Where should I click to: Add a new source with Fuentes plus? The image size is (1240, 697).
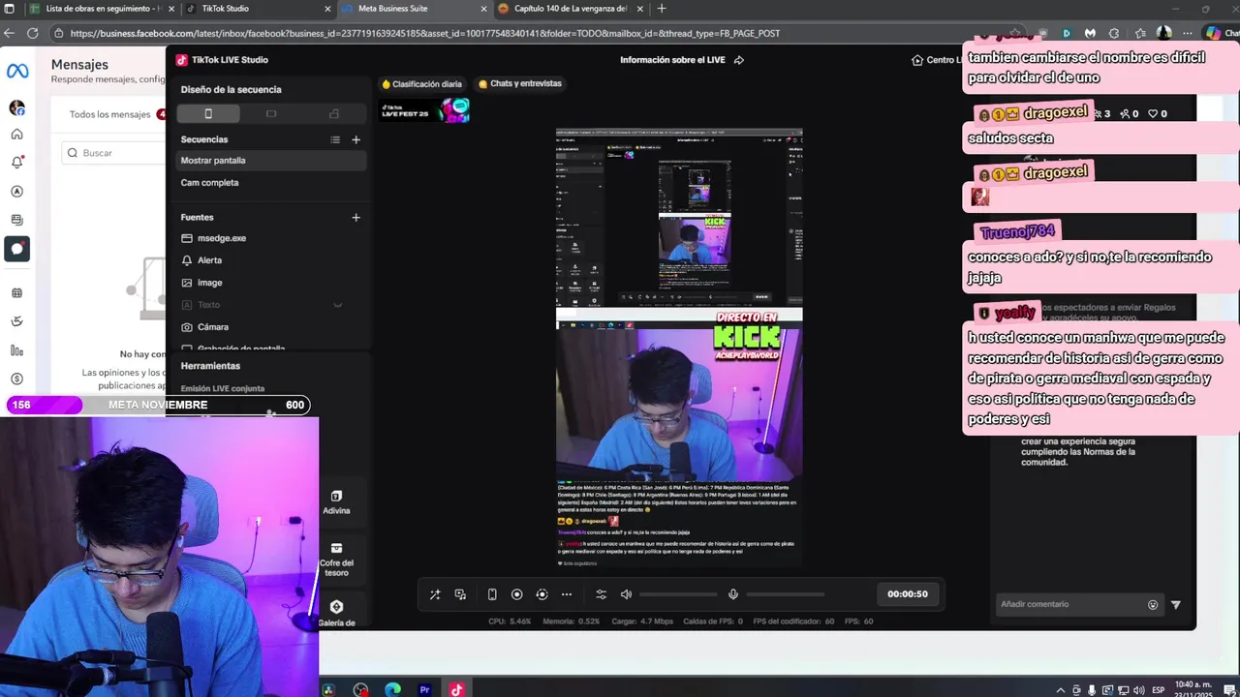click(356, 218)
